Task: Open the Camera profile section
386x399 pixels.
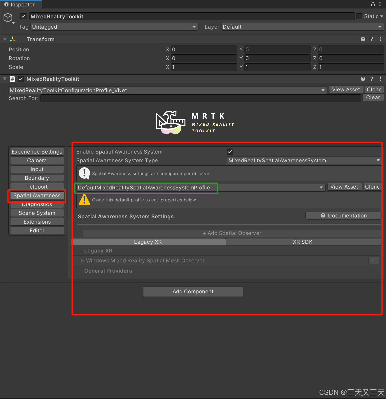Action: [x=37, y=161]
